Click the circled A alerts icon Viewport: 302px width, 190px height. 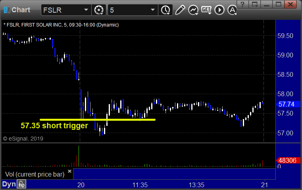[x=232, y=10]
